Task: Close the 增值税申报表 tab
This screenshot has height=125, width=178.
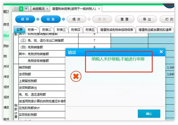Action: (99, 9)
